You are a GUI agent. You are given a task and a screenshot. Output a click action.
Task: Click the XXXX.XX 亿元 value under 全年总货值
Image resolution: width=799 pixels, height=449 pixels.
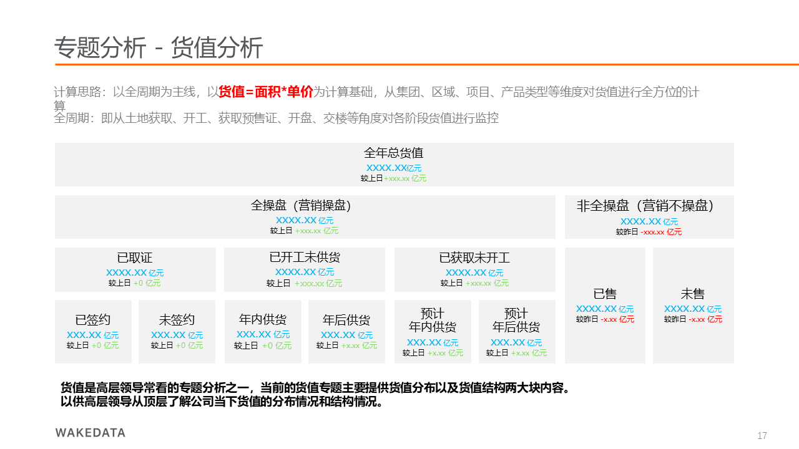(394, 168)
